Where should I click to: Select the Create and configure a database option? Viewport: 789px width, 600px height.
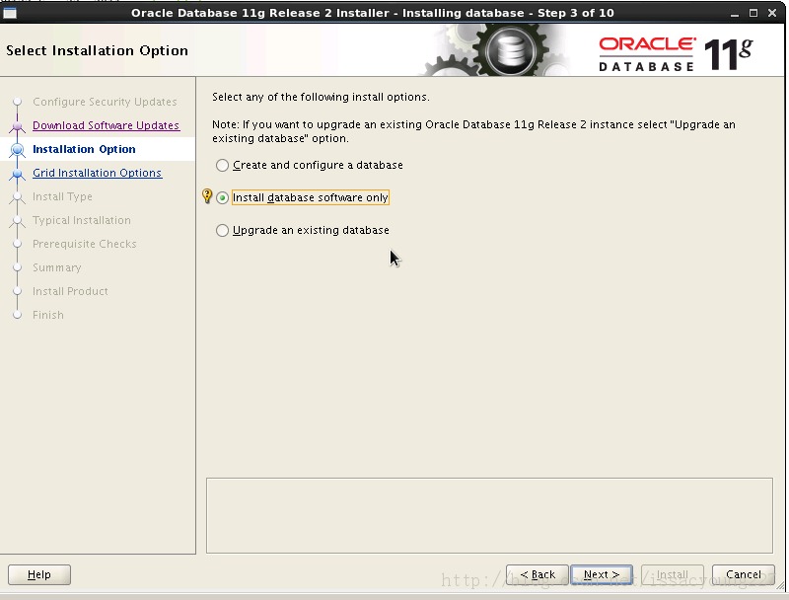223,165
